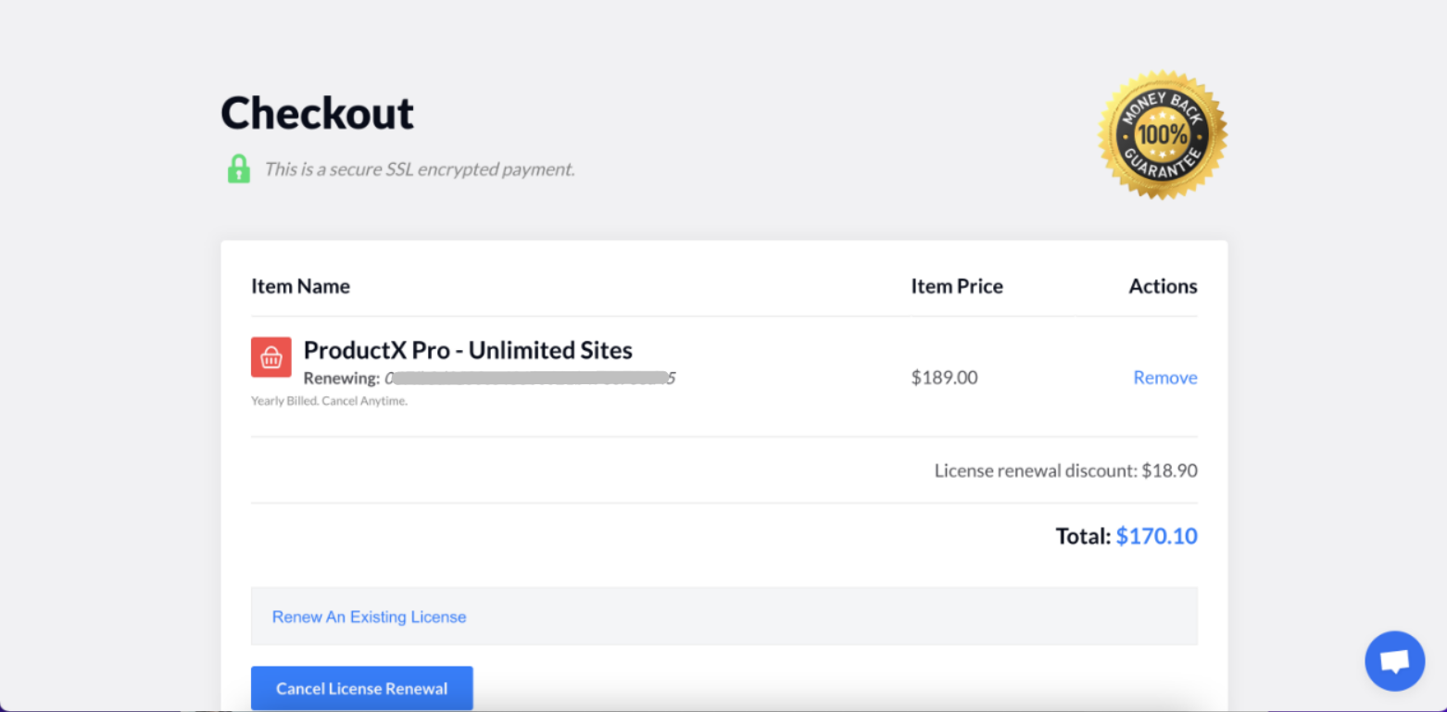
Task: Select the Item Price column header
Action: [x=956, y=286]
